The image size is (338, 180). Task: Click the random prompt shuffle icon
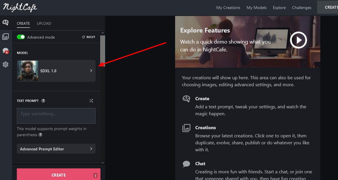(91, 101)
